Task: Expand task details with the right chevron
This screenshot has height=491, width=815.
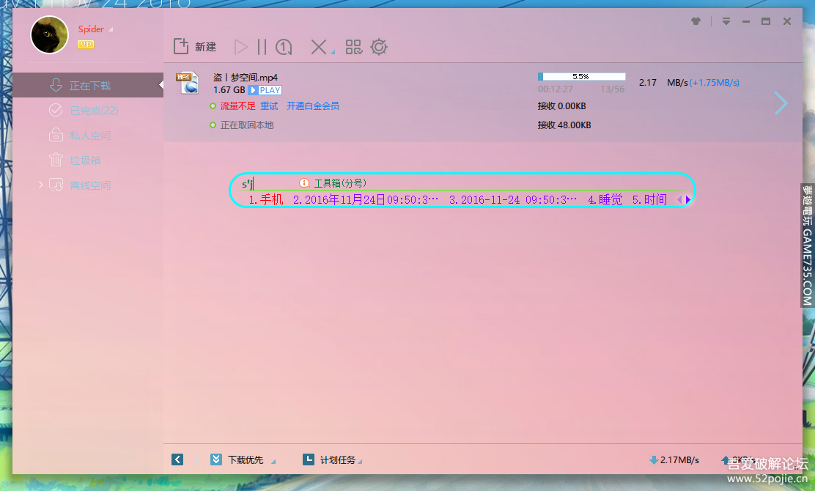Action: click(781, 103)
